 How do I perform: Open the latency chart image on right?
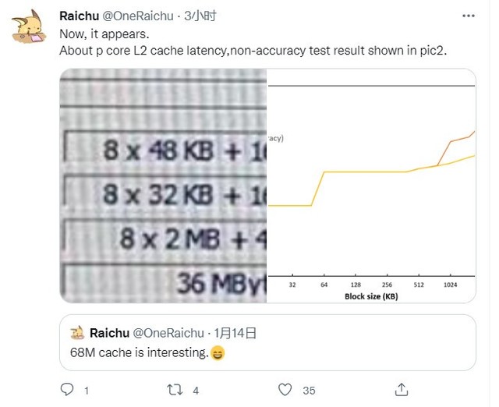371,184
